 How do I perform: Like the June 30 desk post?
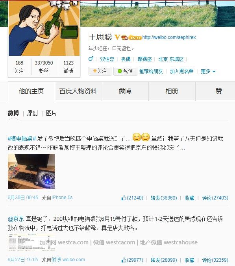[132, 198]
